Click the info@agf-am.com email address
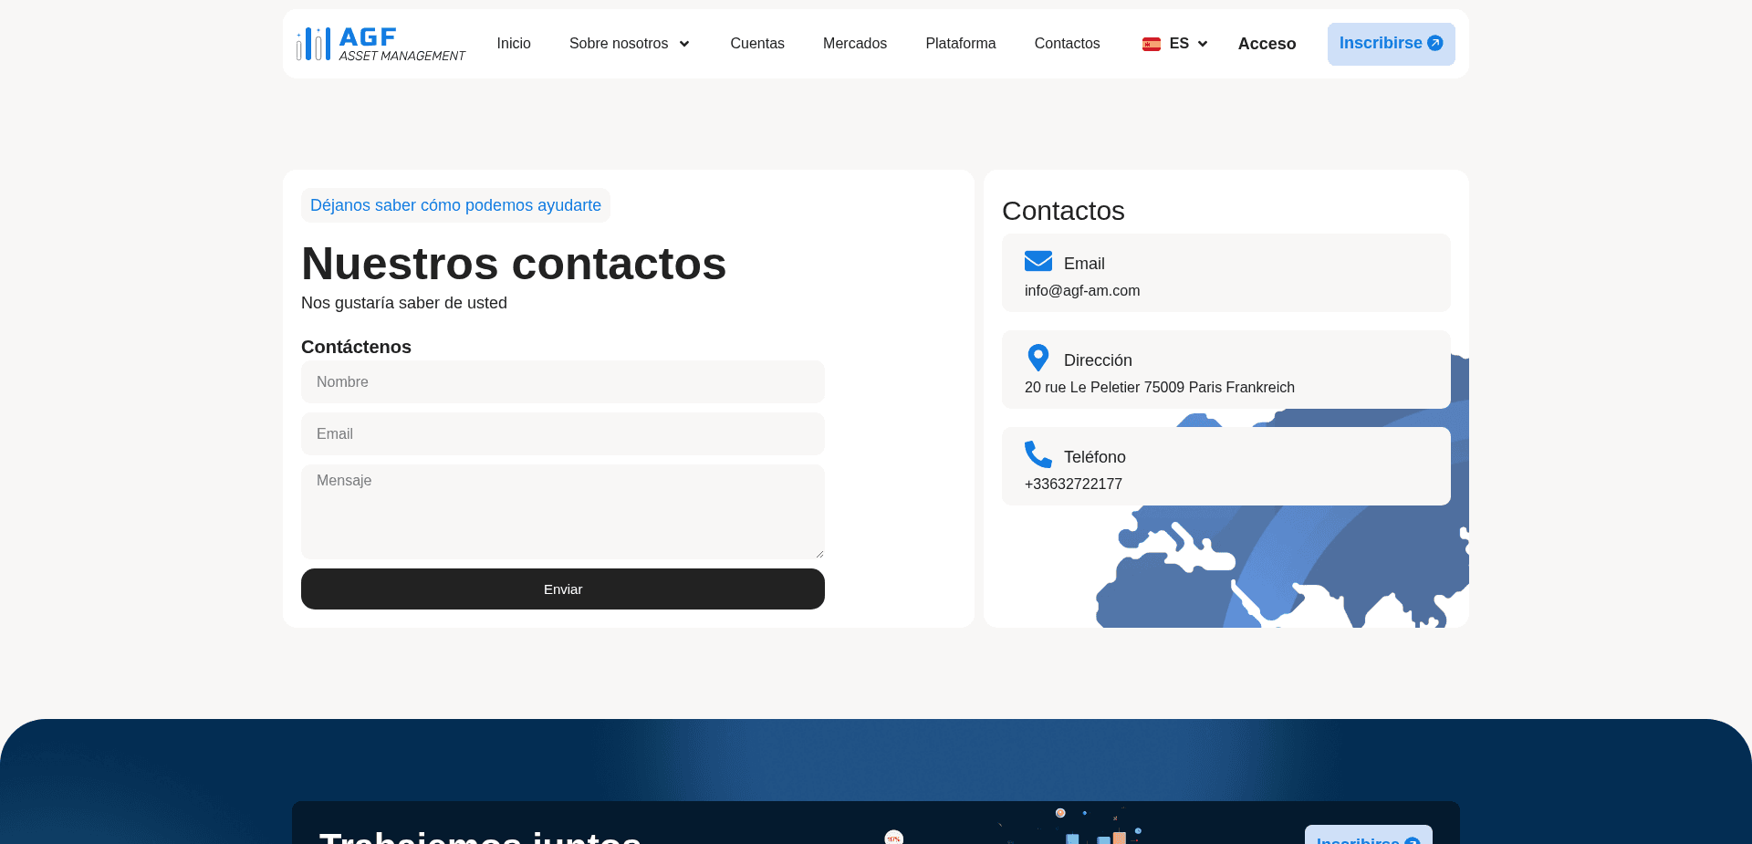Viewport: 1752px width, 844px height. tap(1081, 291)
